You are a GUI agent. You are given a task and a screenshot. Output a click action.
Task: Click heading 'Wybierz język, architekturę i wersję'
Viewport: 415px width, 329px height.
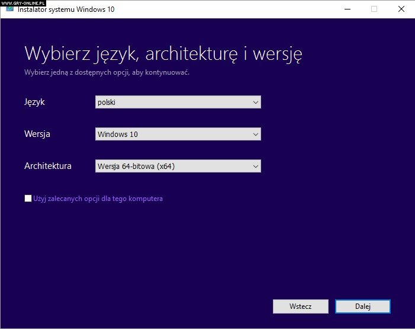tap(163, 55)
